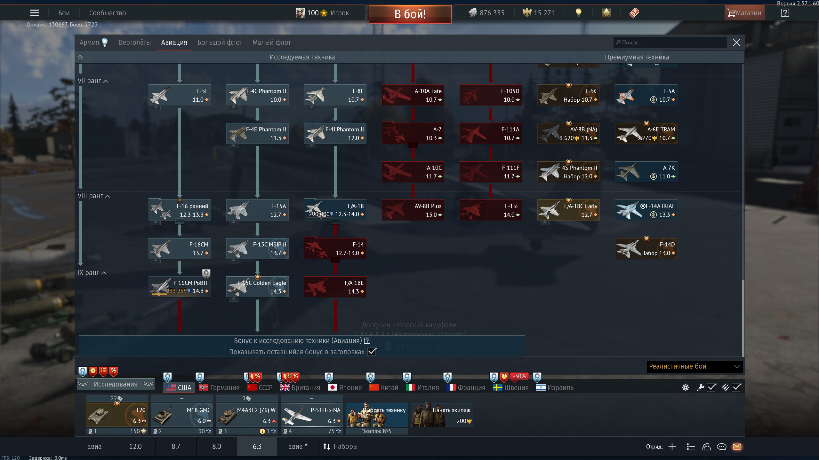
Task: Select the T20 tank crew slot
Action: tap(117, 415)
